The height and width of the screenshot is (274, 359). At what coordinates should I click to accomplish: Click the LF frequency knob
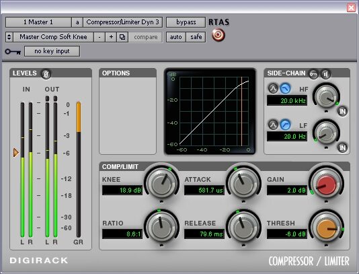(x=326, y=133)
